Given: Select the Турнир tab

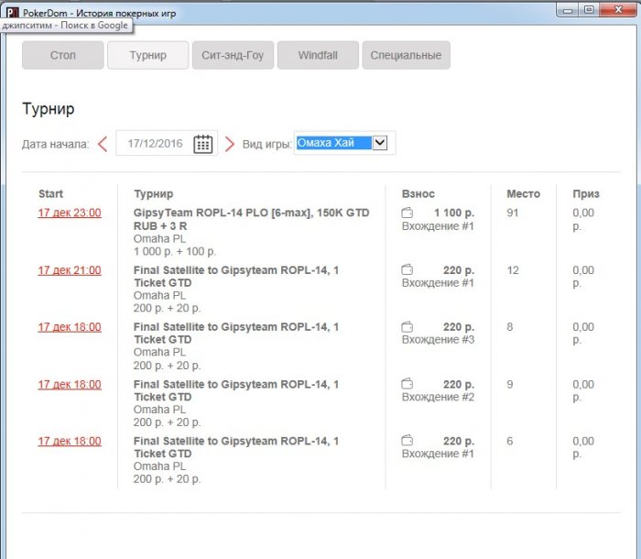Looking at the screenshot, I should point(147,56).
